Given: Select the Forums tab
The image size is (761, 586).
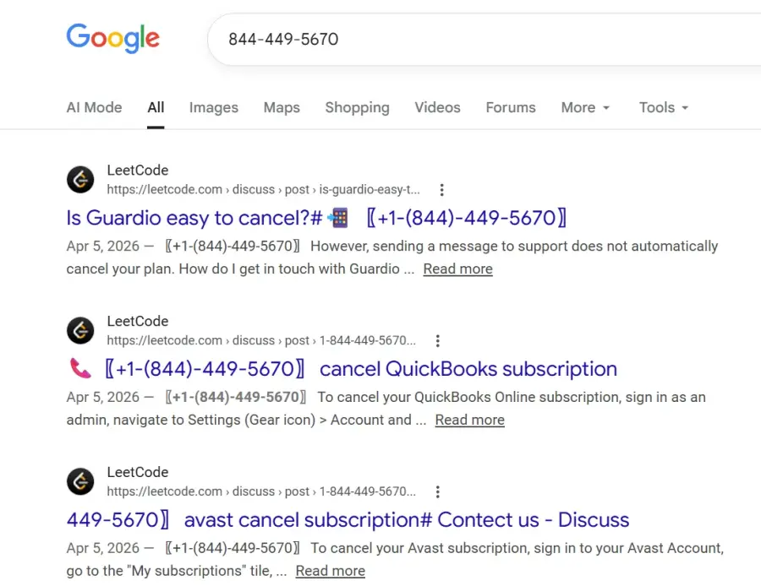Looking at the screenshot, I should (511, 108).
